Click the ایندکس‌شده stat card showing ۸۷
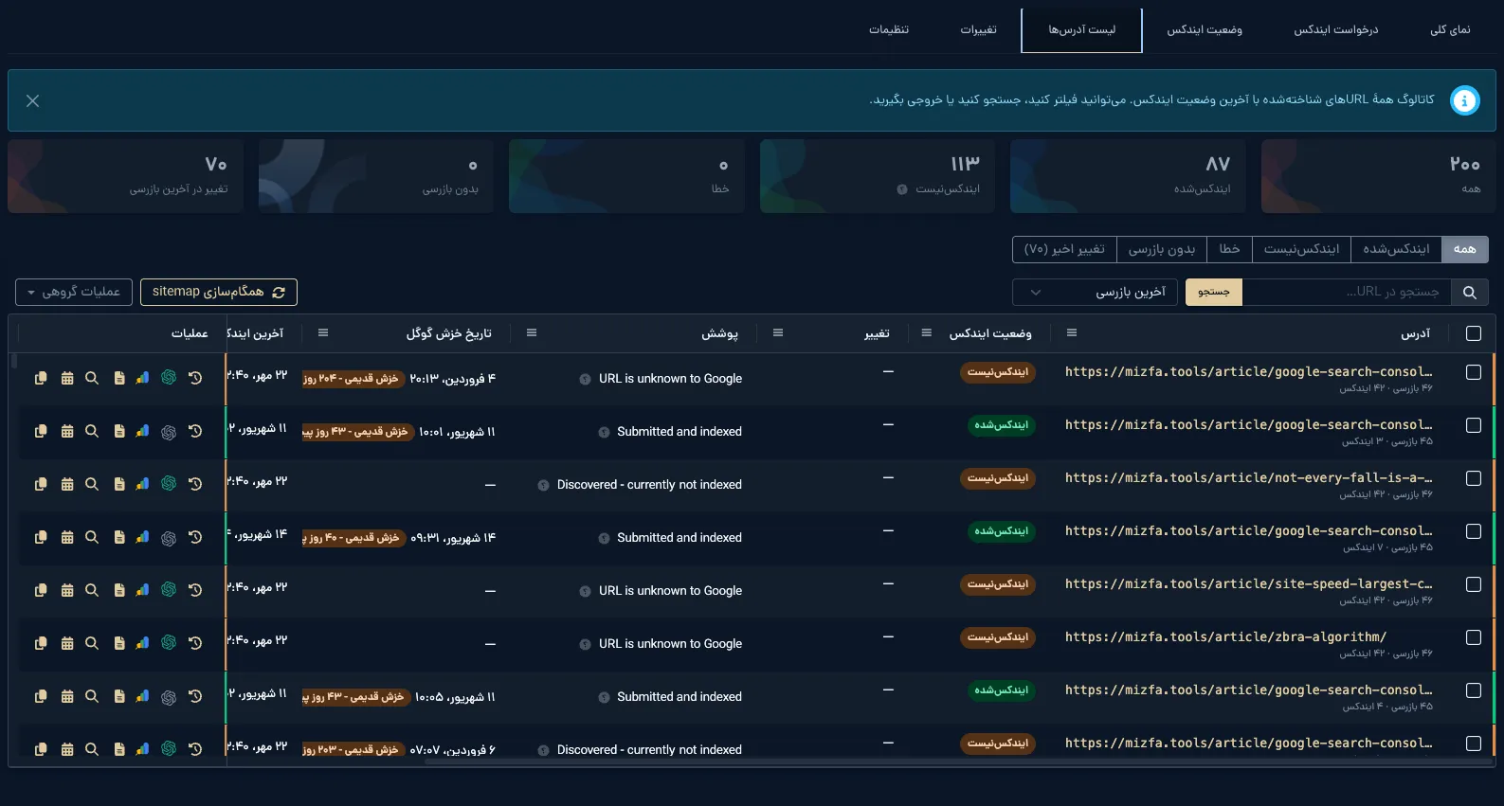Screen dimensions: 1504x806 (x=1128, y=176)
